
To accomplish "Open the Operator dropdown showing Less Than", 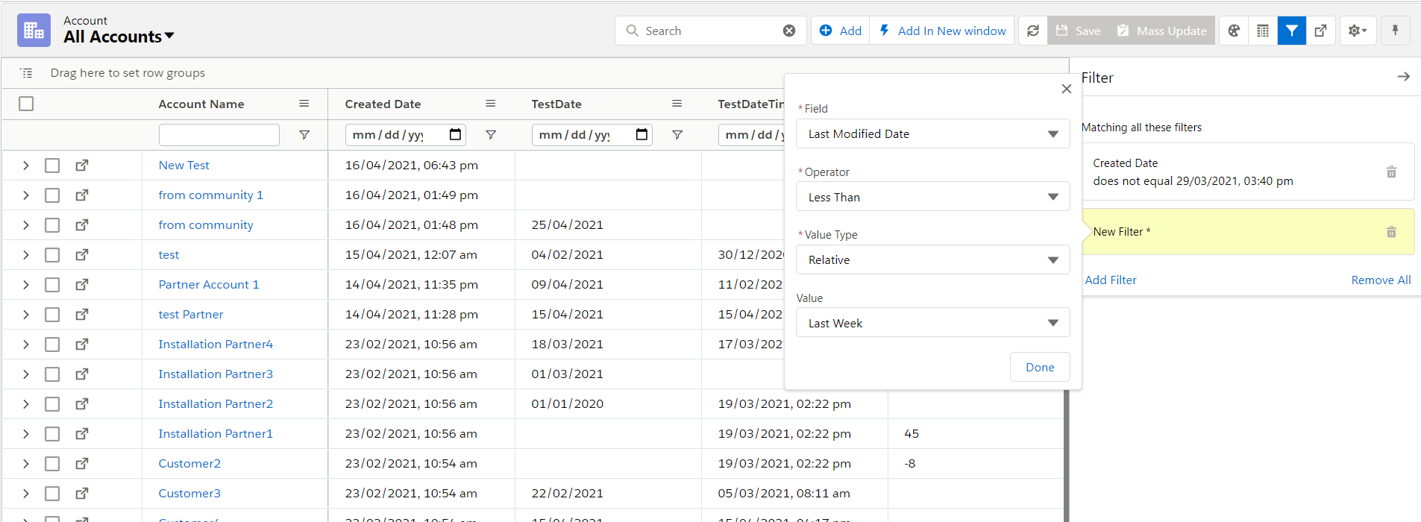I will point(932,197).
